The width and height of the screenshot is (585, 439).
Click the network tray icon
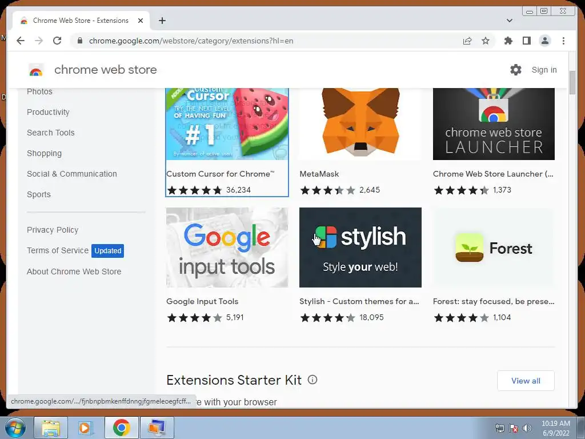point(499,428)
